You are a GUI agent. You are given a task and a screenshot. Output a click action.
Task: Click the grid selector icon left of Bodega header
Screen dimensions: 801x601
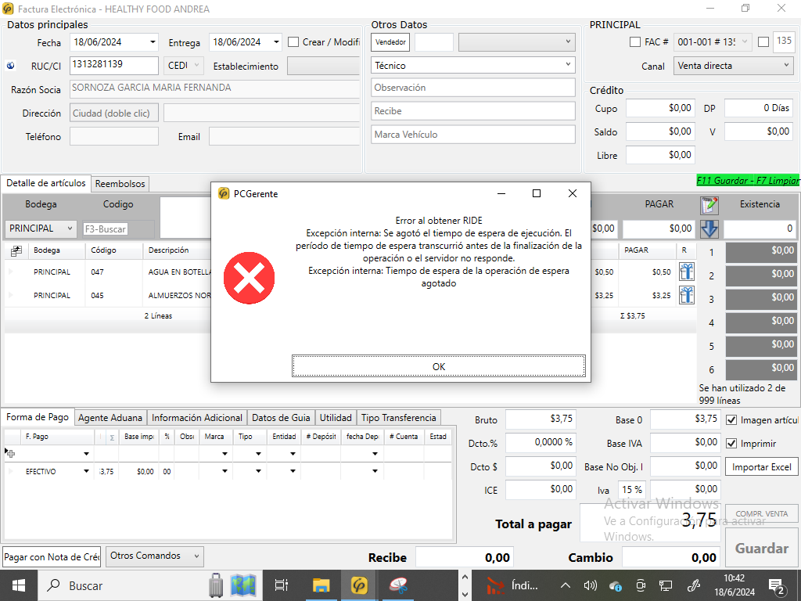[x=16, y=250]
